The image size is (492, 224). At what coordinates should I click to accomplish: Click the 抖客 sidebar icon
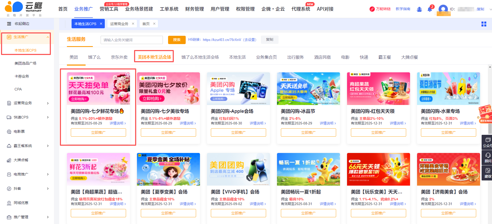(9, 189)
